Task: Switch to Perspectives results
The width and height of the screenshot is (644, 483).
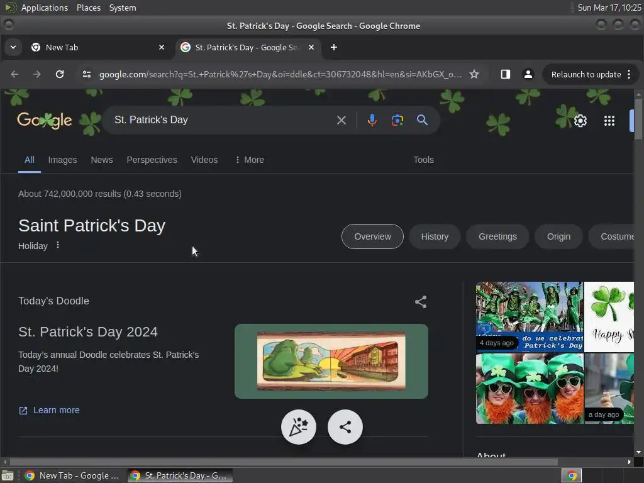Action: tap(152, 160)
